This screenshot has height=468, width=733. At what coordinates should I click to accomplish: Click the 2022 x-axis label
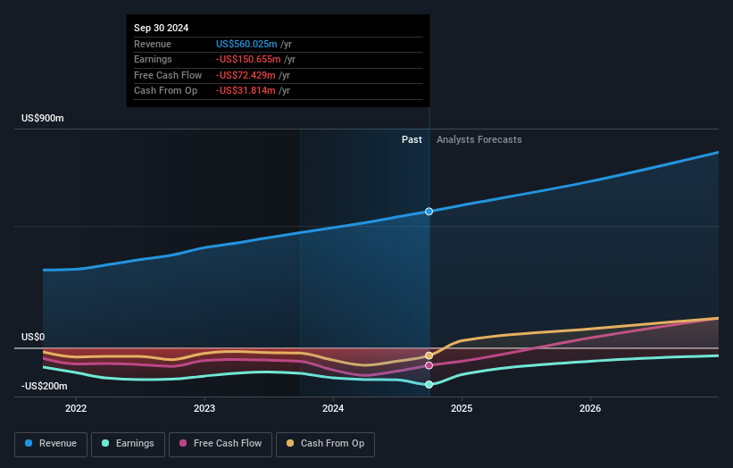[x=76, y=409]
